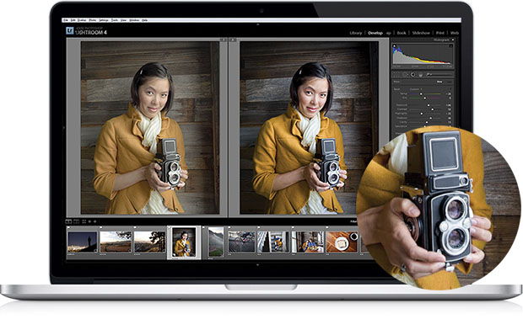Select the cyclist thumbnail
The height and width of the screenshot is (319, 523).
point(242,242)
